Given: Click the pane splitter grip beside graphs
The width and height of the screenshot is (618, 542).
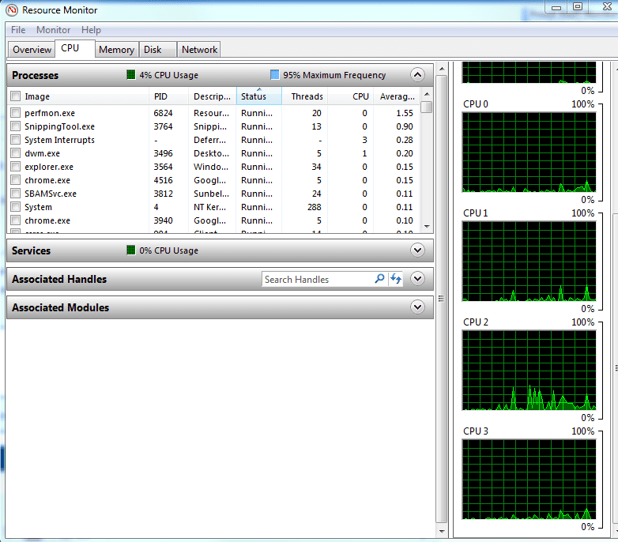Looking at the screenshot, I should click(441, 298).
